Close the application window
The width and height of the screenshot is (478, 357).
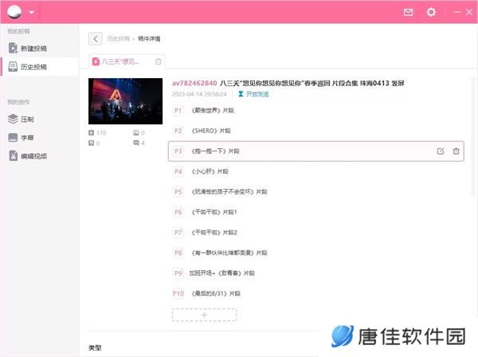[x=469, y=12]
